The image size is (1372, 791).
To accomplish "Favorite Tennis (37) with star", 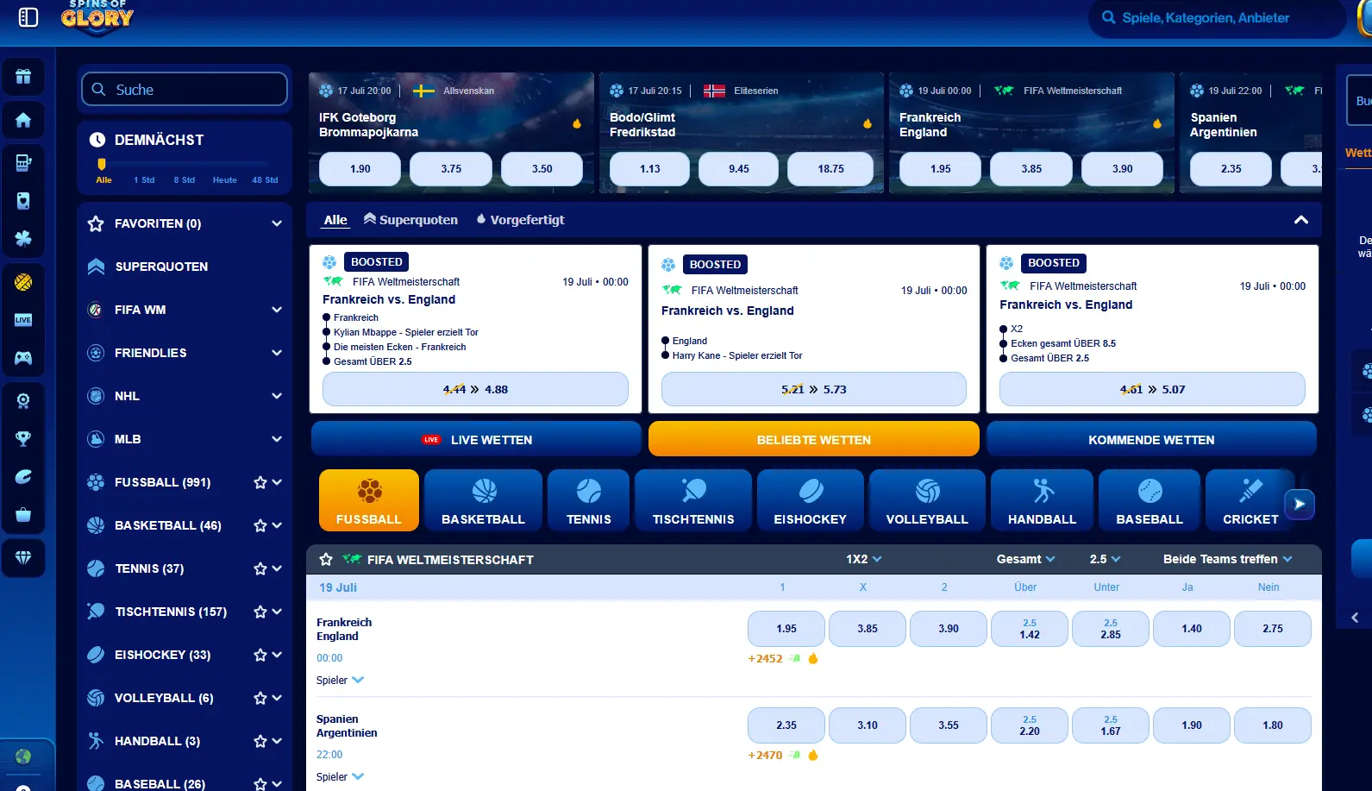I will pyautogui.click(x=260, y=568).
